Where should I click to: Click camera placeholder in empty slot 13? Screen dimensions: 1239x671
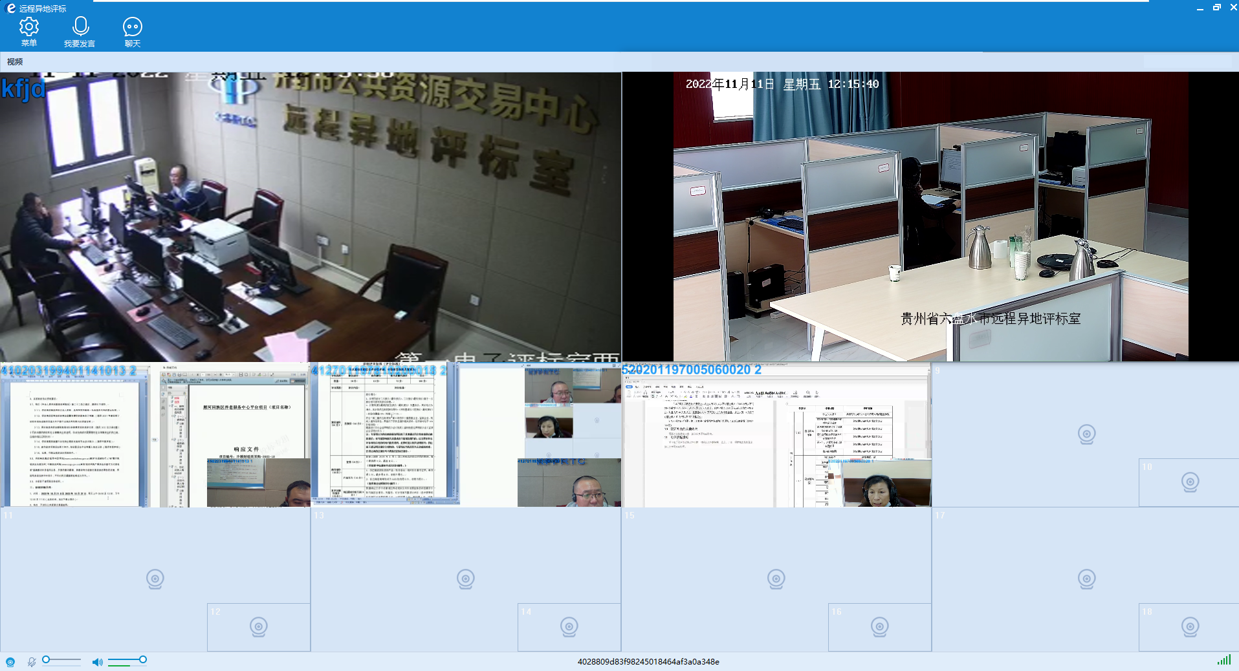pyautogui.click(x=466, y=579)
